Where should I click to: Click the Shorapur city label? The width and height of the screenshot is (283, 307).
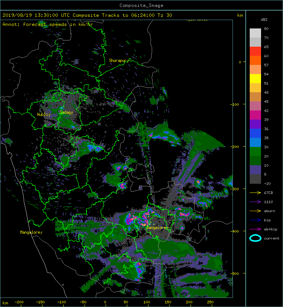[x=118, y=61]
